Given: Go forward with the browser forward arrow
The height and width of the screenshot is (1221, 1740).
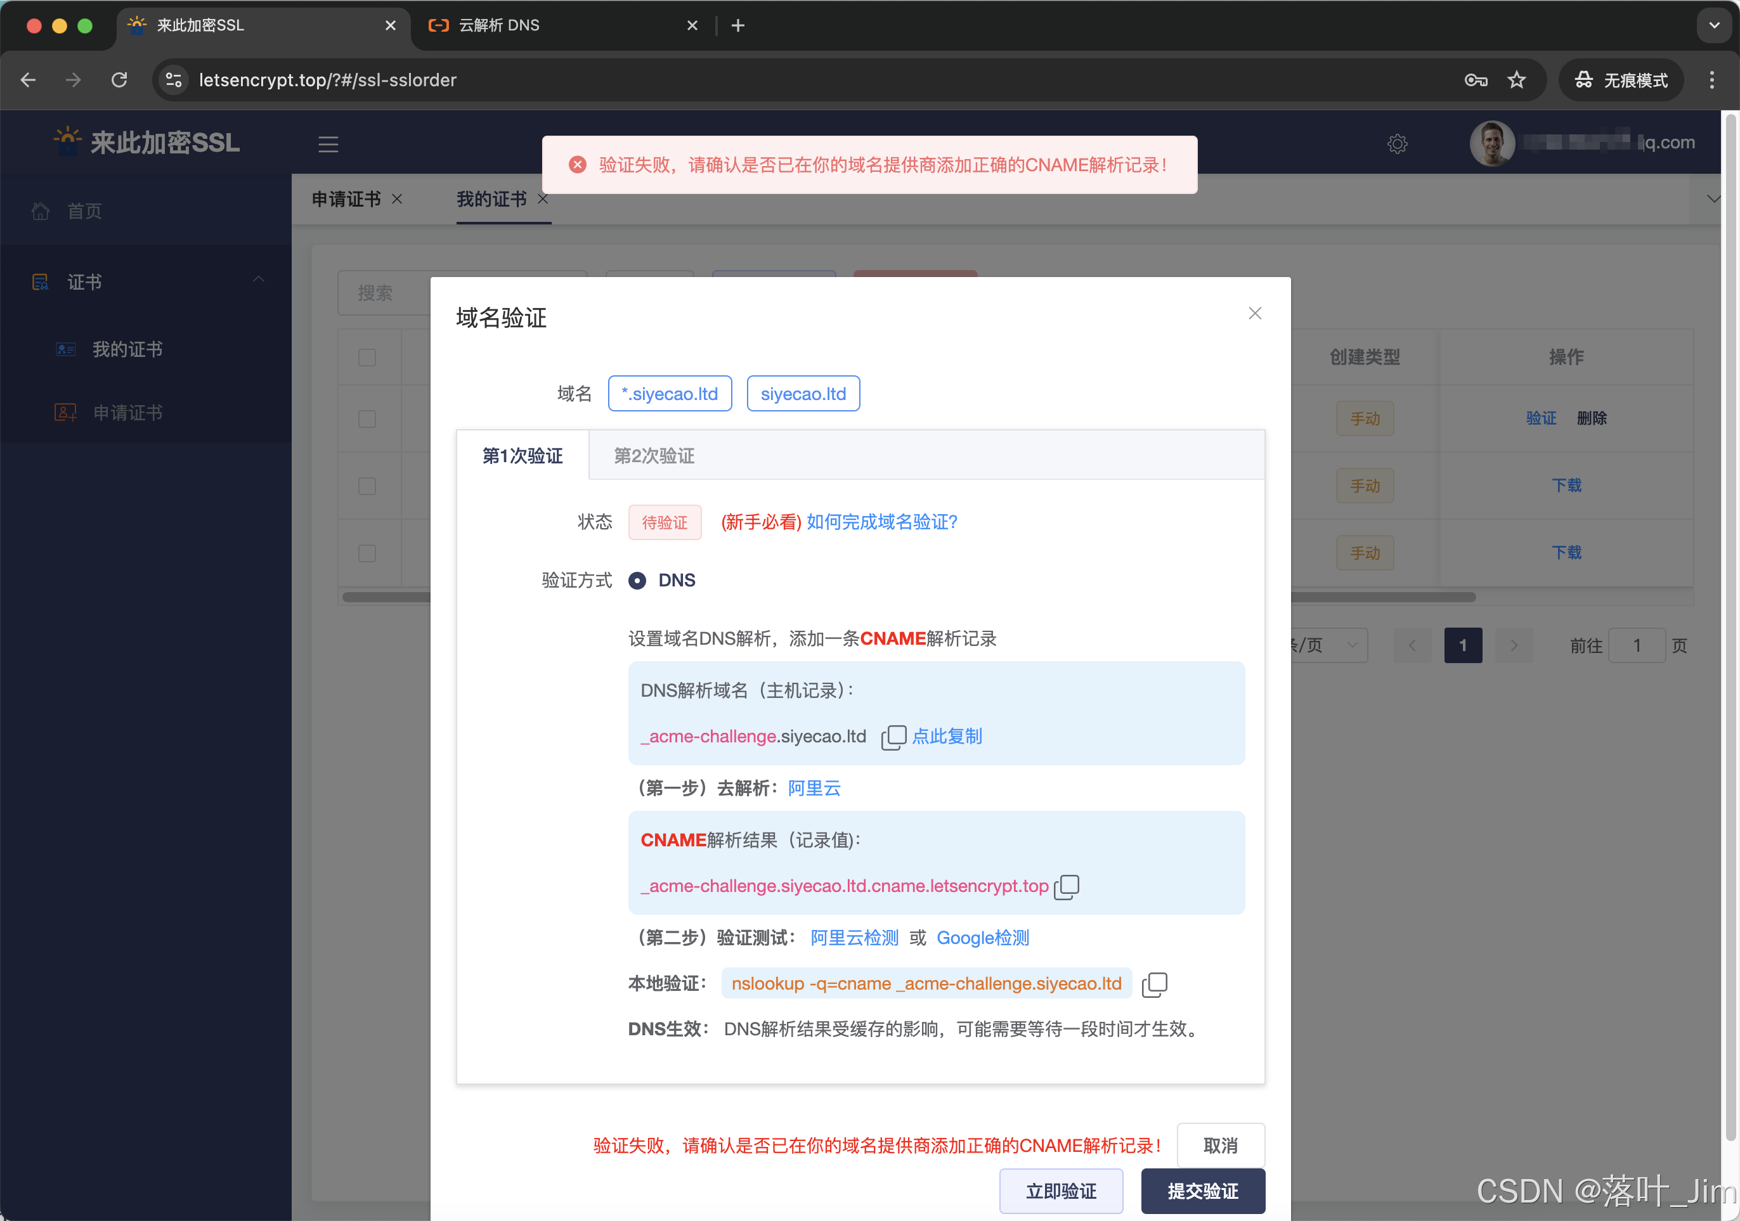Looking at the screenshot, I should pos(74,81).
